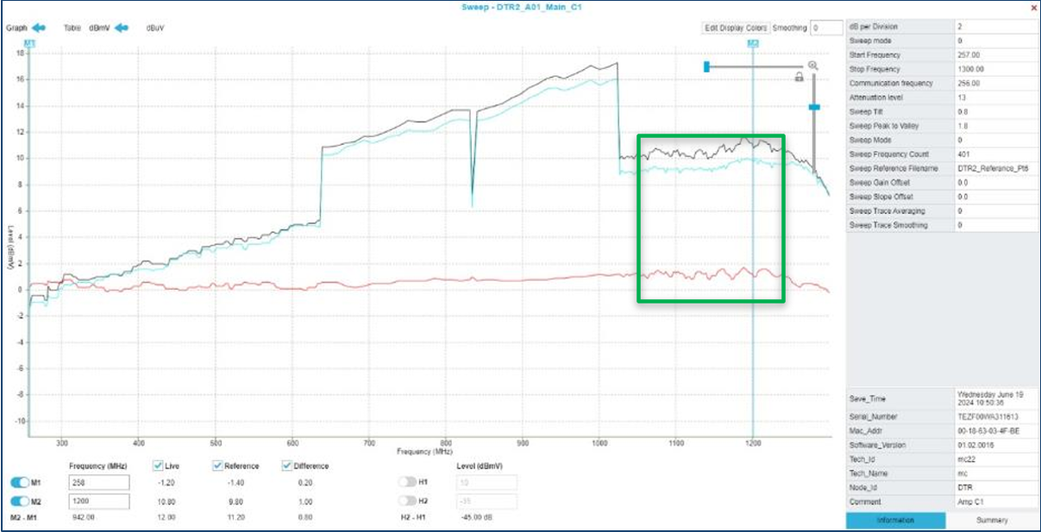Uncheck the Live trace checkbox
Viewport: 1041px width, 532px height.
[x=158, y=466]
